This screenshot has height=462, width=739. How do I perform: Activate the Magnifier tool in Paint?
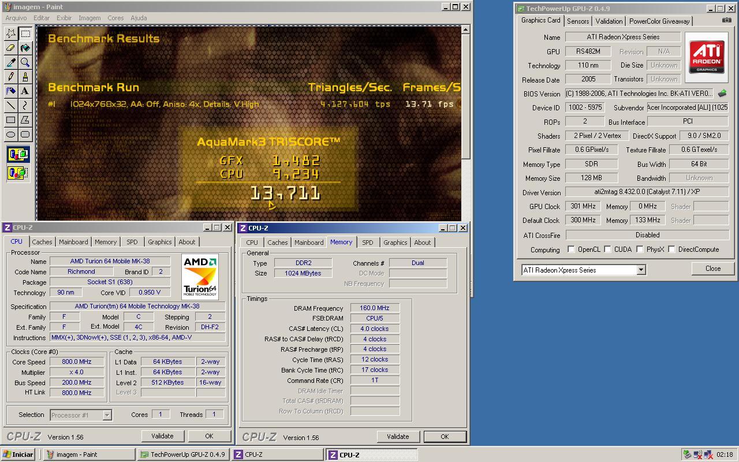[x=25, y=62]
